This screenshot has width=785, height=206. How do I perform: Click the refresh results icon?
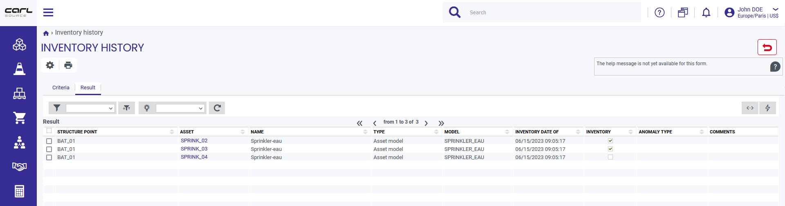pyautogui.click(x=217, y=108)
